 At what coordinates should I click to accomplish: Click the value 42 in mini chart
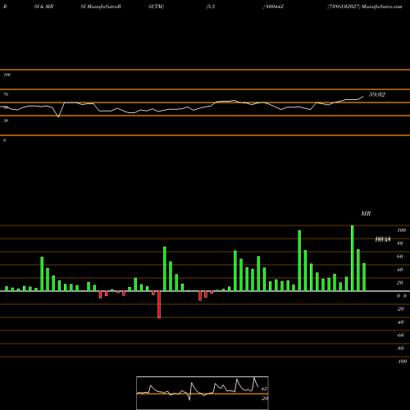click(264, 389)
